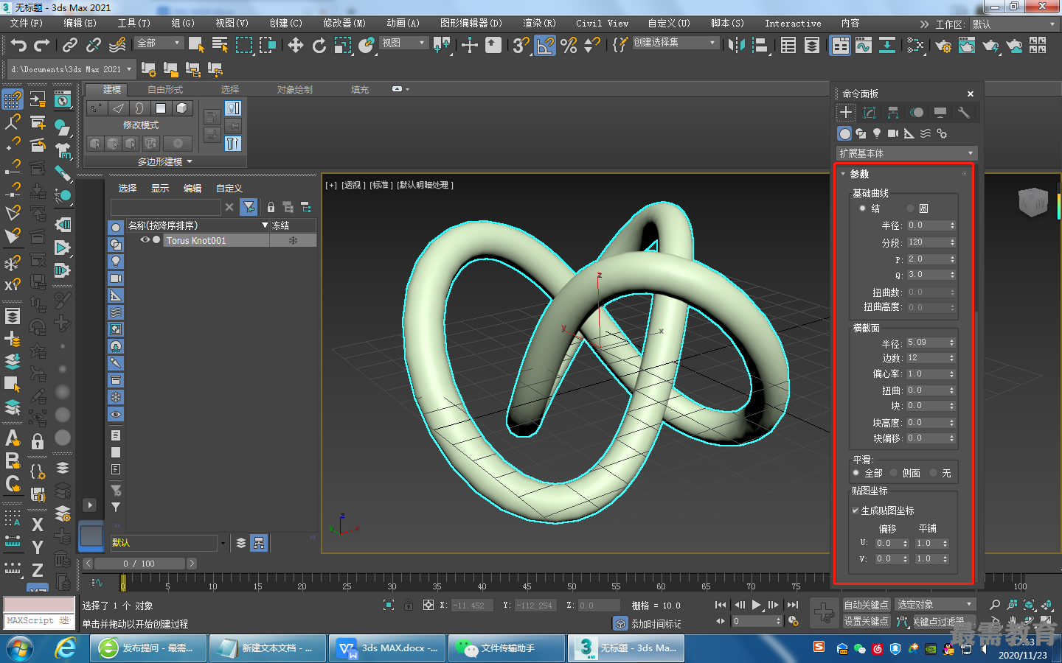The height and width of the screenshot is (663, 1062).
Task: Open the 图形编辑器(D) menu
Action: (471, 24)
